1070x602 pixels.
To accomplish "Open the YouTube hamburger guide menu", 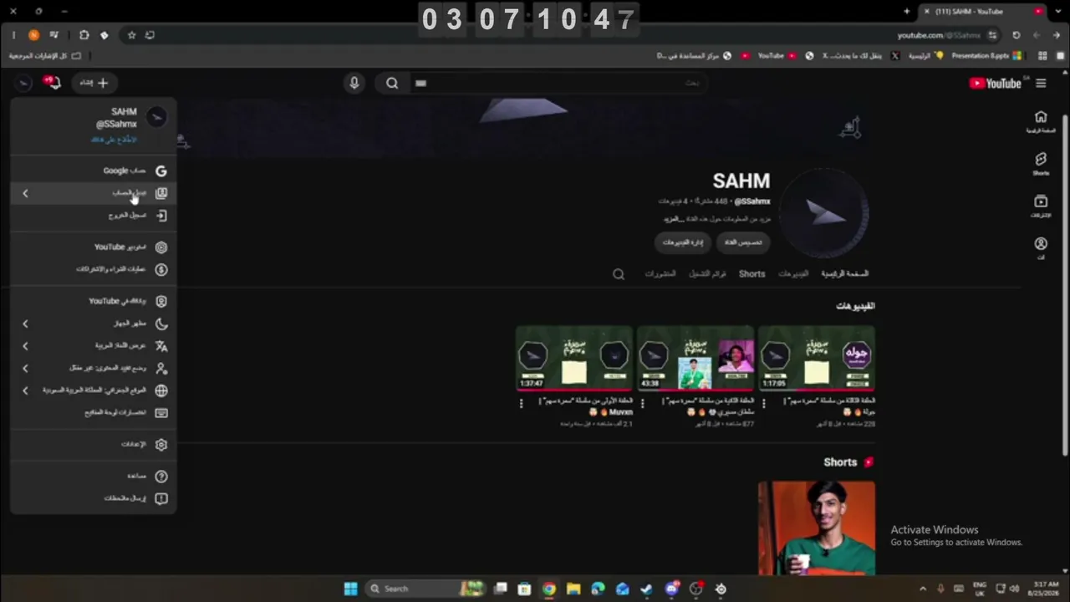I will pos(1041,83).
